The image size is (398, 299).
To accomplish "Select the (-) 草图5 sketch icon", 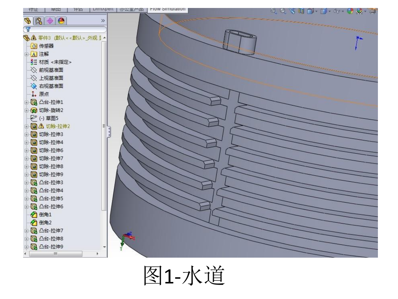I will pyautogui.click(x=34, y=118).
